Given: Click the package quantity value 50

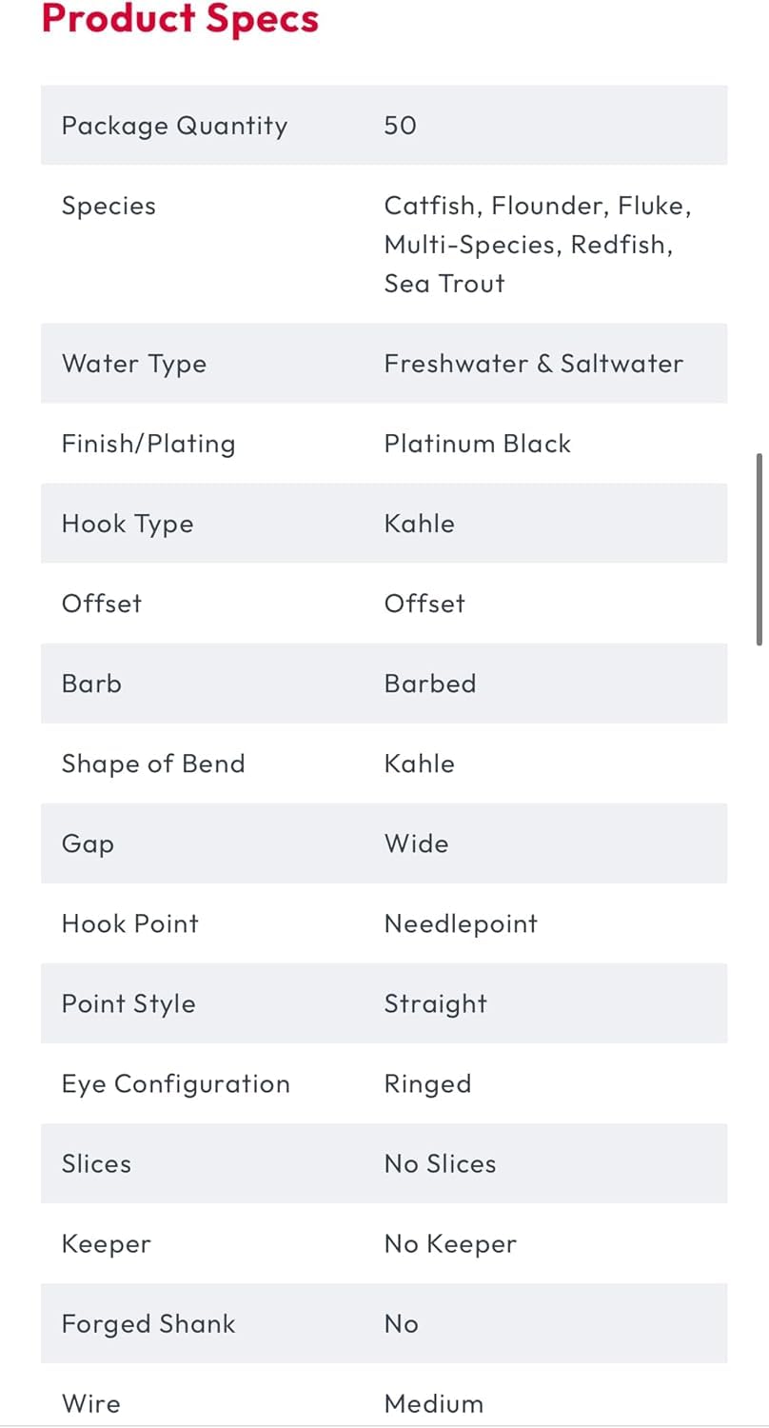Looking at the screenshot, I should [x=400, y=126].
